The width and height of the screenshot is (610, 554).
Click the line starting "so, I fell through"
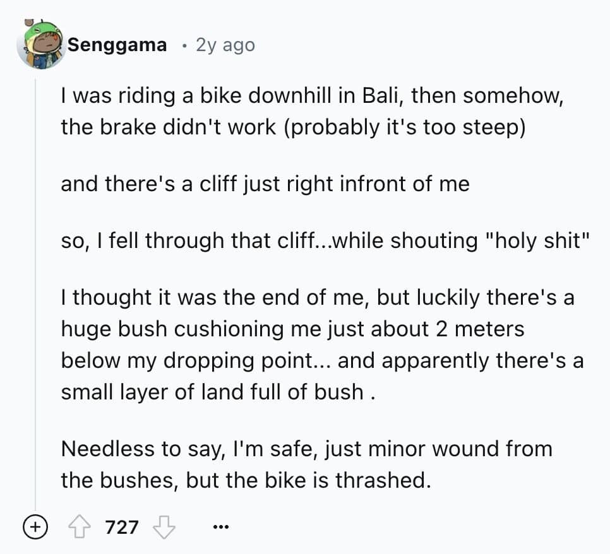click(x=326, y=240)
